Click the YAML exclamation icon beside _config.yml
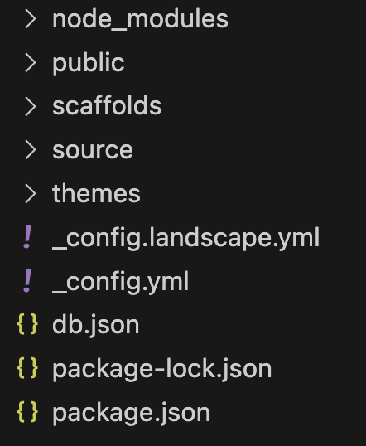This screenshot has height=446, width=366. [x=27, y=281]
